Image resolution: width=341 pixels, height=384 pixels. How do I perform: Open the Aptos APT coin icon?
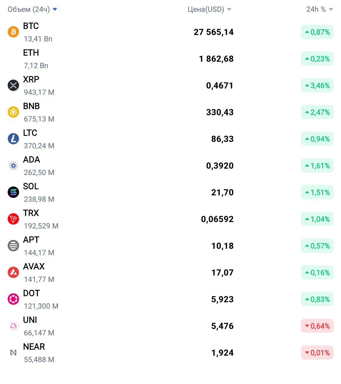(13, 246)
